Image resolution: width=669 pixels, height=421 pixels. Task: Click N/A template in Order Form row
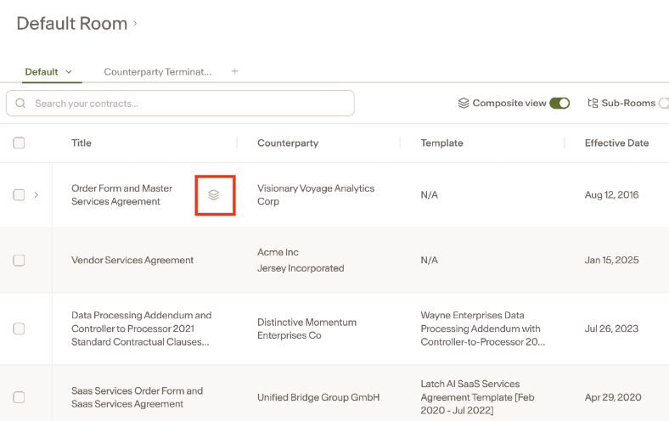click(x=430, y=195)
